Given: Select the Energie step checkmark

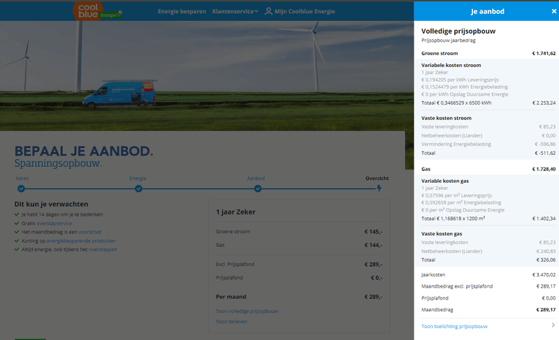Looking at the screenshot, I should pos(138,189).
